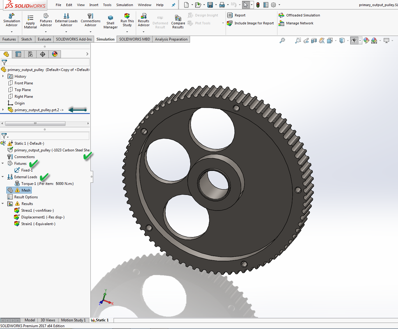398x329 pixels.
Task: Open Apply Scene dropdown arrow
Action: pyautogui.click(x=380, y=41)
